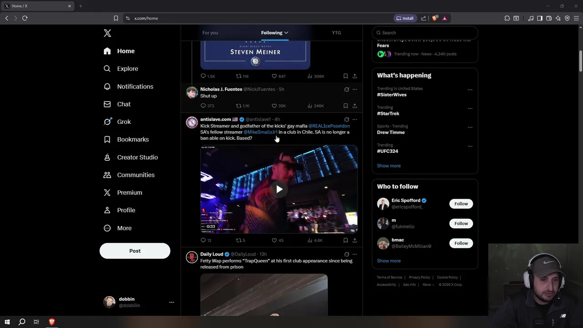The height and width of the screenshot is (328, 583).
Task: Open Windows taskbar search
Action: [21, 322]
